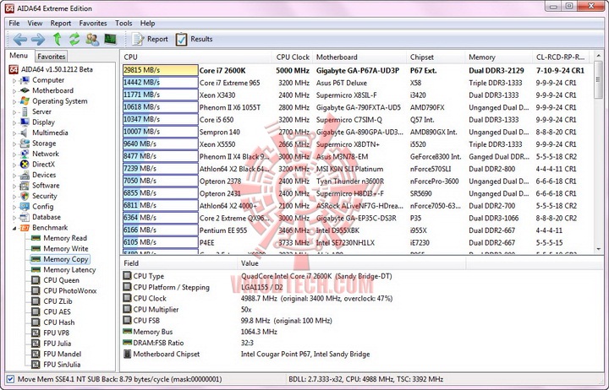
Task: Open the Help menu
Action: 147,24
